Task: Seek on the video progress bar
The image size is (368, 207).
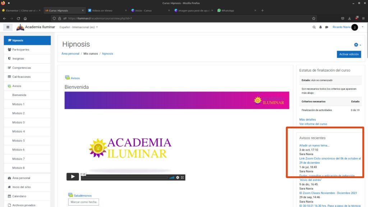Action: 125,178
